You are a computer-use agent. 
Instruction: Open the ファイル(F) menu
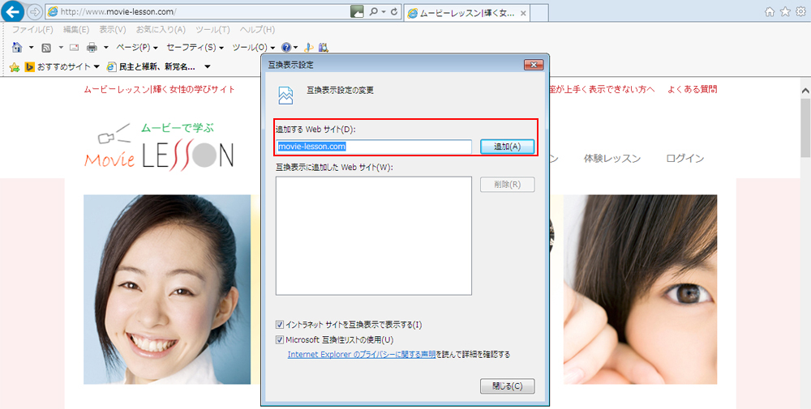point(32,30)
